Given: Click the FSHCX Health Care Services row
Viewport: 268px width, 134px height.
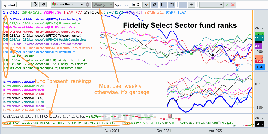Looking at the screenshot, I should (45, 40).
